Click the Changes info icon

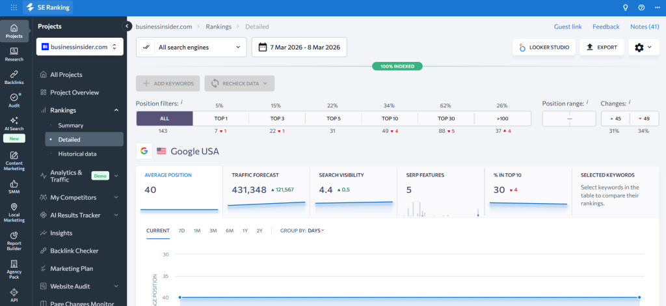pyautogui.click(x=630, y=102)
